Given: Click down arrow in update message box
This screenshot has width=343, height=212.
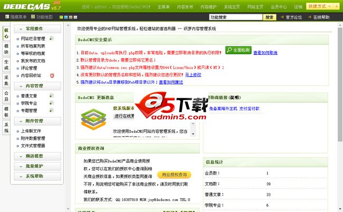Looking at the screenshot, I should click(193, 134).
